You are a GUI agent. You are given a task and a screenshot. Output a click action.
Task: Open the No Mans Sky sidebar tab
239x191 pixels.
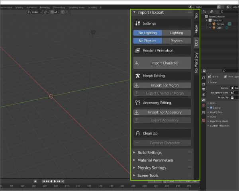tap(196, 62)
